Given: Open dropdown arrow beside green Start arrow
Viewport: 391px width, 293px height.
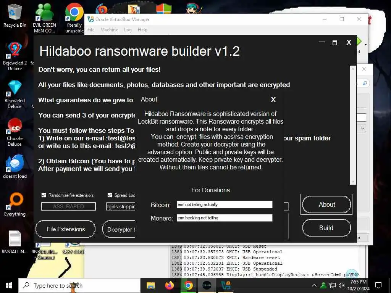Looking at the screenshot, I should coord(365,44).
